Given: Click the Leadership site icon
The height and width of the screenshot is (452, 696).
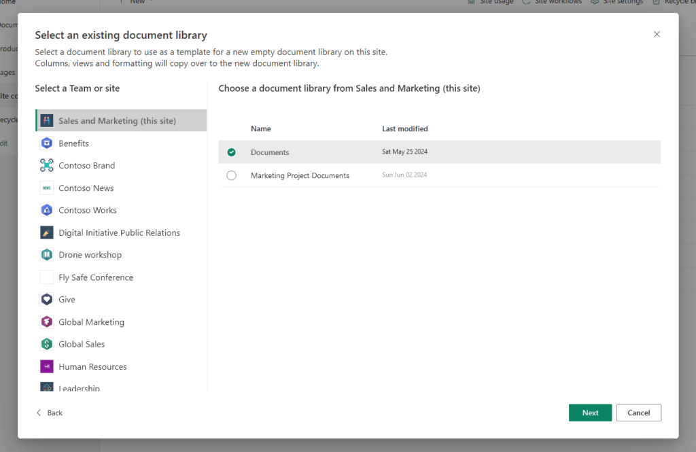Looking at the screenshot, I should tap(47, 387).
